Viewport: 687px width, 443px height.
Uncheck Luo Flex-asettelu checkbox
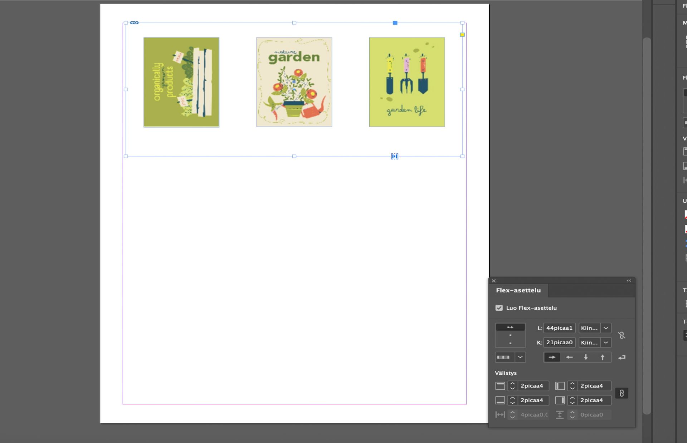pos(499,308)
